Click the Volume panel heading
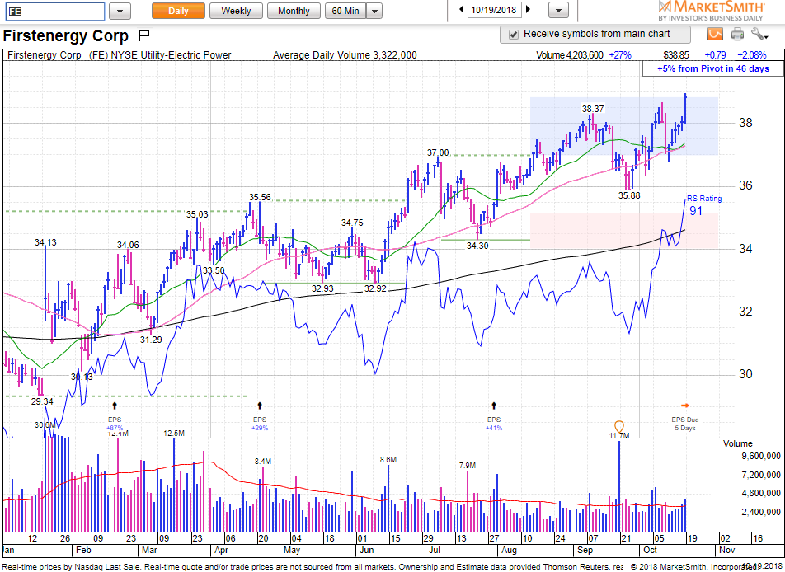 click(x=737, y=444)
